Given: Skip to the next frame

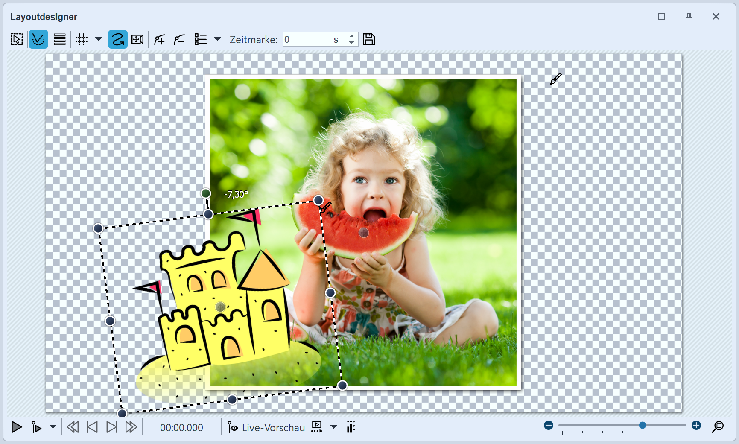Looking at the screenshot, I should [x=111, y=427].
